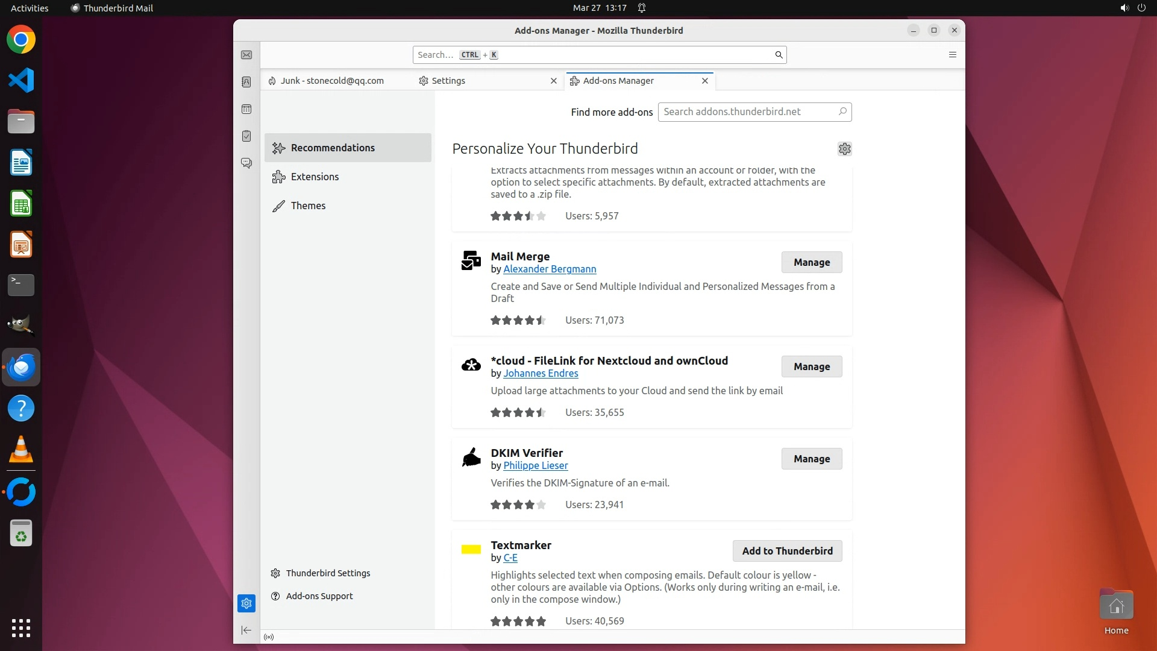The image size is (1157, 651).
Task: Open the Thunderbird hamburger menu
Action: coord(953,55)
